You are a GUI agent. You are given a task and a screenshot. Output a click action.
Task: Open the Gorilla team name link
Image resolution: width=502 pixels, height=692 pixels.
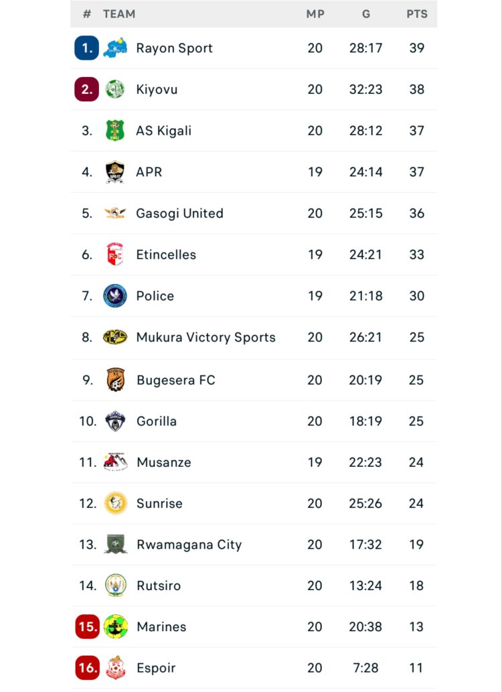point(157,421)
